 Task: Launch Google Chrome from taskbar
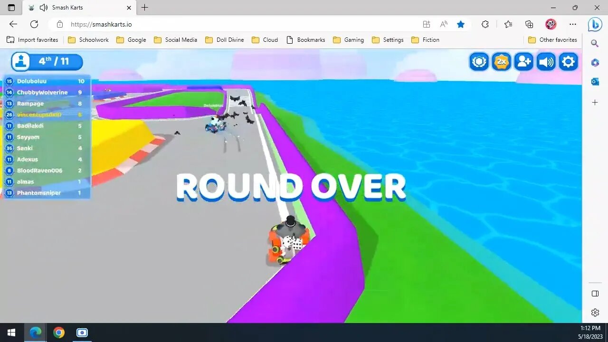click(x=59, y=332)
